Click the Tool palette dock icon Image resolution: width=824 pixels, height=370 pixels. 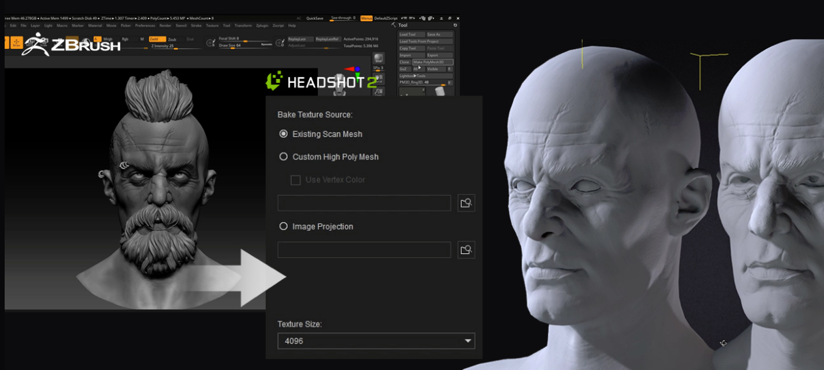(x=455, y=25)
